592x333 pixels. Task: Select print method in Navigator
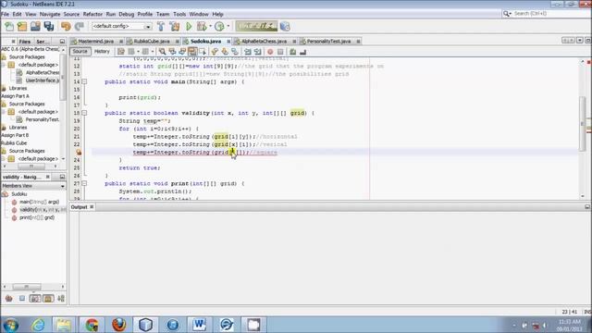[x=33, y=217]
